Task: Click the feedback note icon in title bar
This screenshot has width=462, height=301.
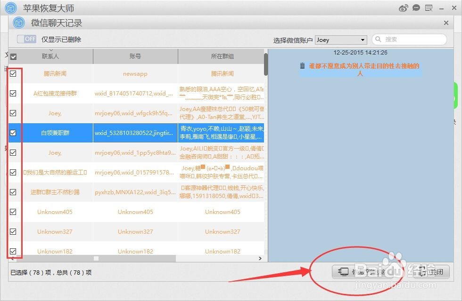Action: point(429,8)
